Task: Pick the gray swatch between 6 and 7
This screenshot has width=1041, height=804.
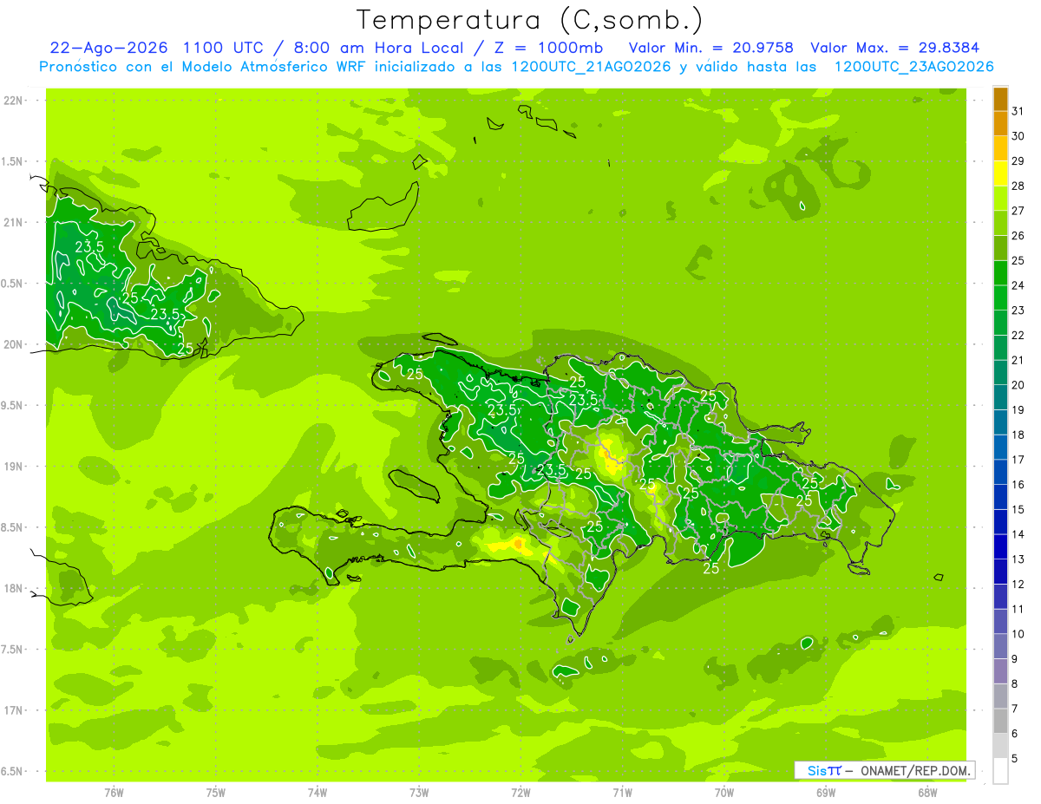Action: pos(1000,722)
